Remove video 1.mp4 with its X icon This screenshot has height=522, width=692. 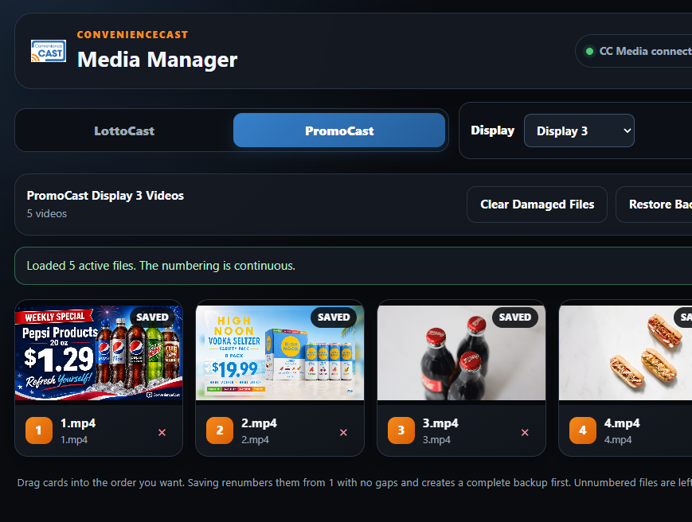click(x=162, y=433)
